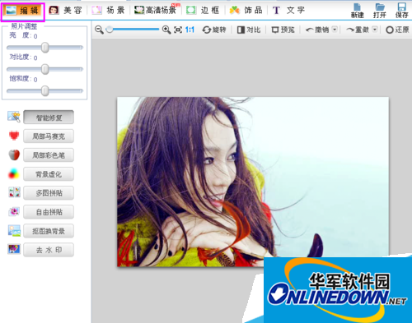Click the 对比度 value 0 label
Screen dimensions: 412x323
pyautogui.click(x=35, y=58)
